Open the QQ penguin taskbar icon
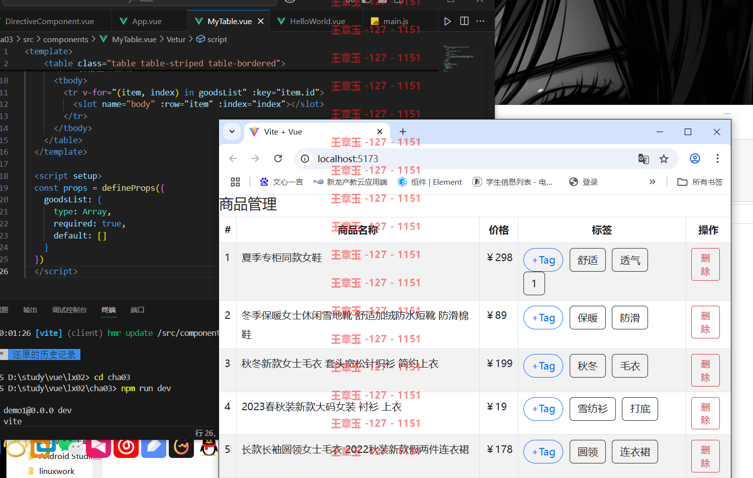Image resolution: width=753 pixels, height=478 pixels. click(x=209, y=447)
